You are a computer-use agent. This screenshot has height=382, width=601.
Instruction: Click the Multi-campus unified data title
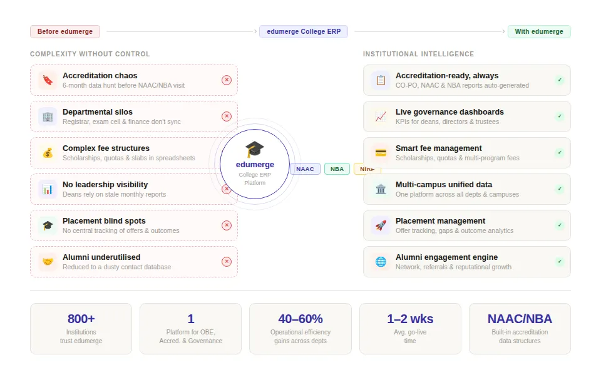444,185
